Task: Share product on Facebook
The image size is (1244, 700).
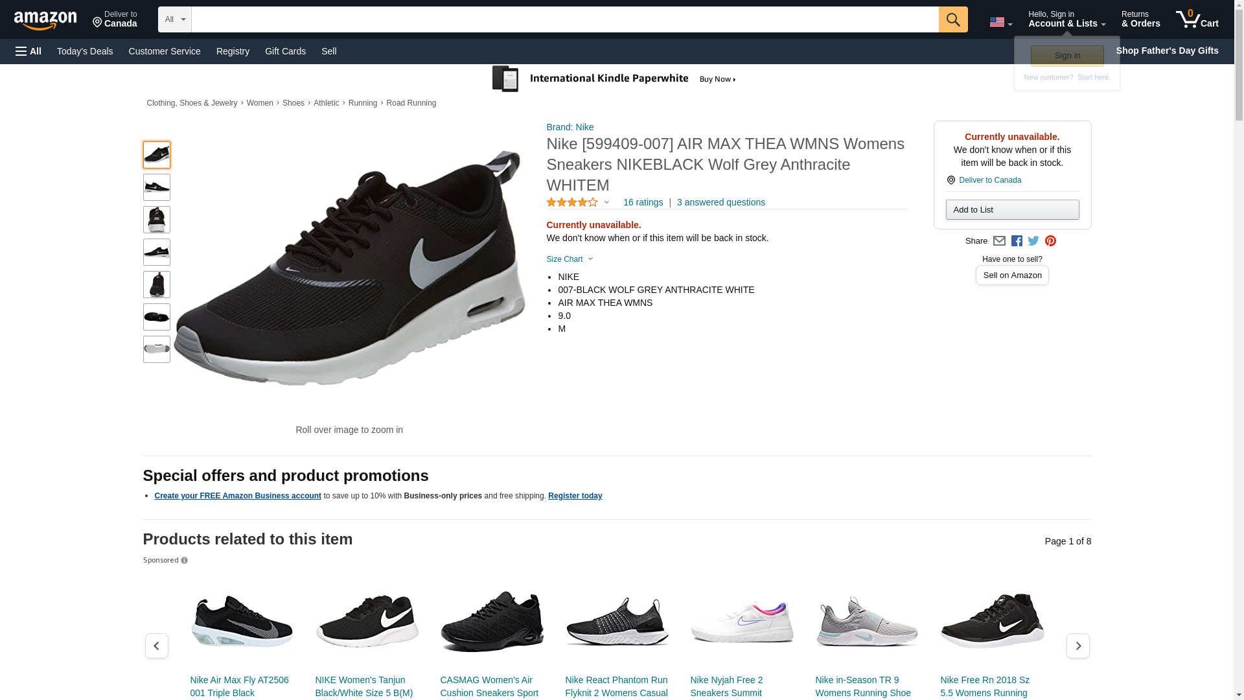Action: [x=1017, y=241]
